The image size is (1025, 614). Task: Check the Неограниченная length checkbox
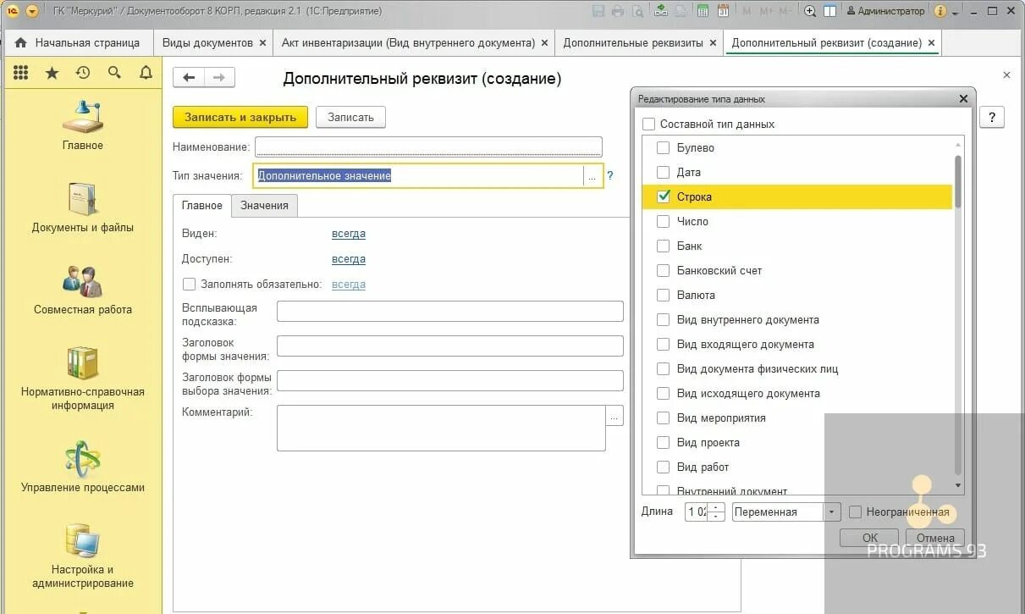pos(856,512)
